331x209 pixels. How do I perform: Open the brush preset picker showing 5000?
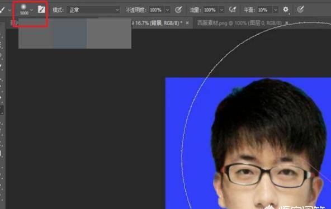(24, 9)
